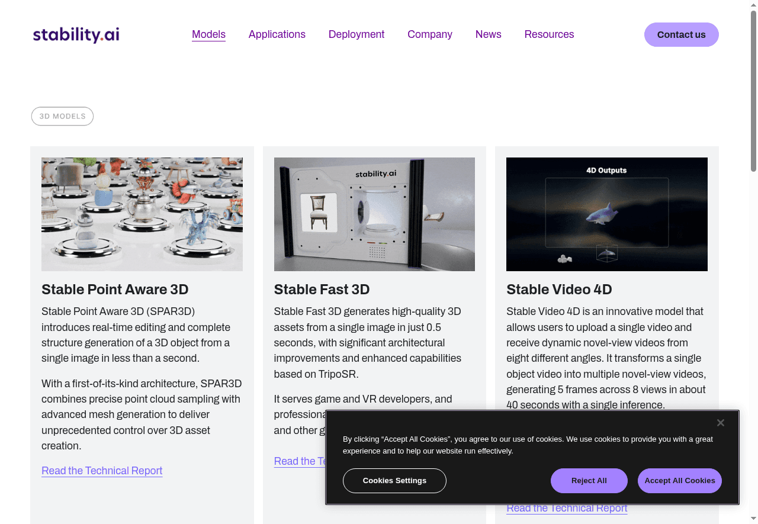The image size is (758, 524).
Task: Expand the Resources menu
Action: tap(549, 34)
